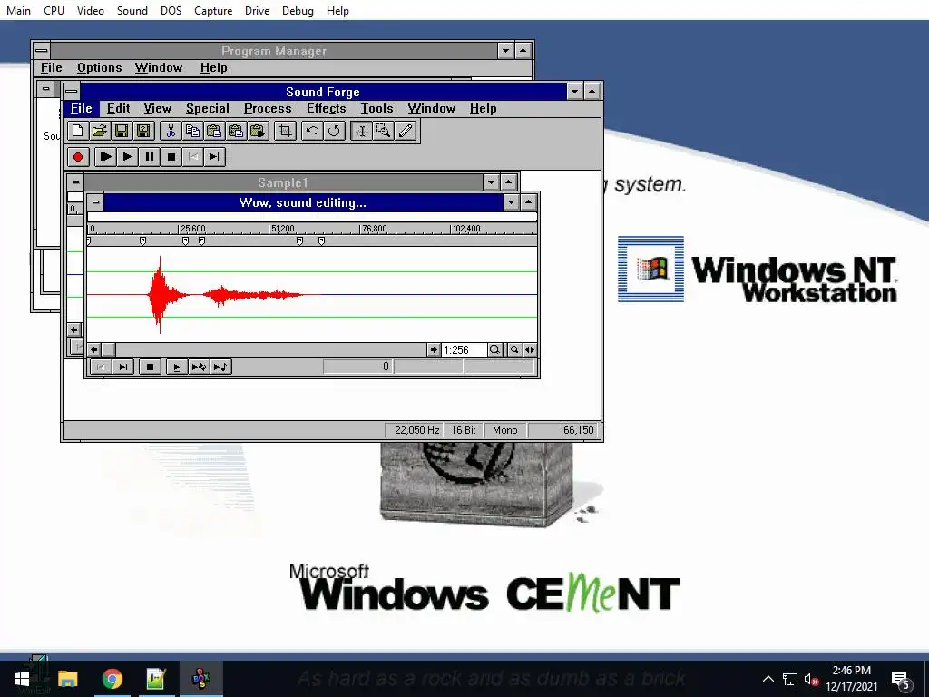Open Program Manager File menu
Screen dimensions: 929x697
coord(51,67)
